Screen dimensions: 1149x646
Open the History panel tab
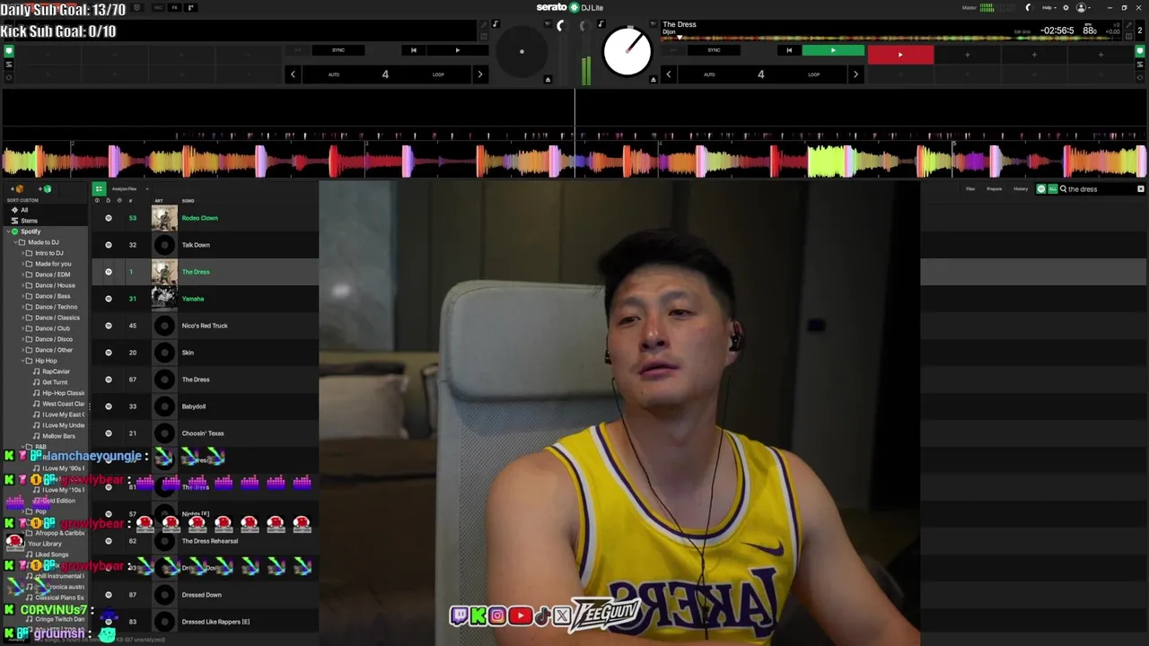(x=1021, y=189)
